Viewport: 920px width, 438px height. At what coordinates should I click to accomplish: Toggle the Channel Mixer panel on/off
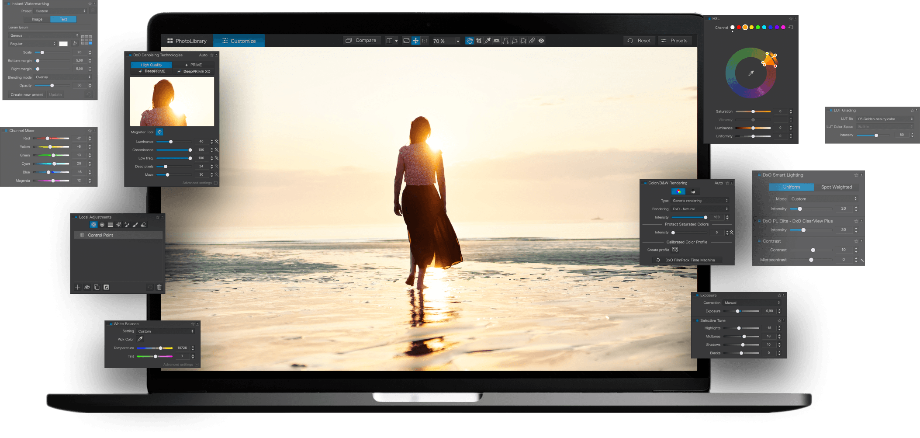click(x=6, y=131)
